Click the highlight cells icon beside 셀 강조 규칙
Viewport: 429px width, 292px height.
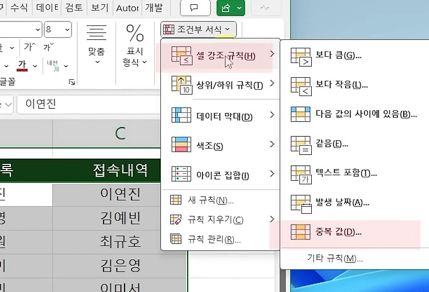(x=182, y=56)
